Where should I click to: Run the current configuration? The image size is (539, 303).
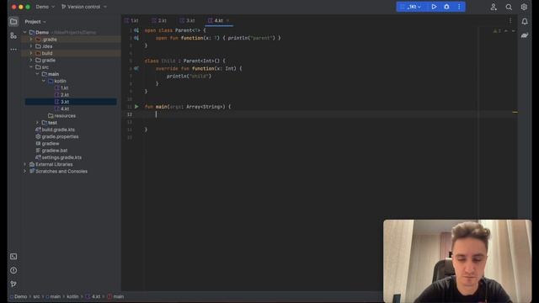(434, 7)
